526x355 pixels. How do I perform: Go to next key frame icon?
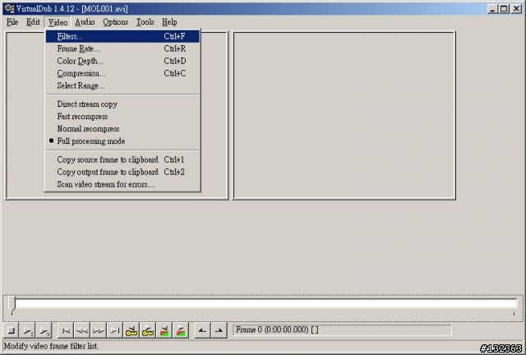148,330
